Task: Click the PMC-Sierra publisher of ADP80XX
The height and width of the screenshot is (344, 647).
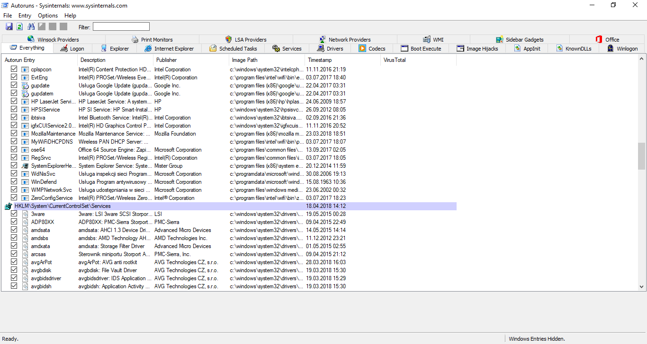Action: pos(167,222)
